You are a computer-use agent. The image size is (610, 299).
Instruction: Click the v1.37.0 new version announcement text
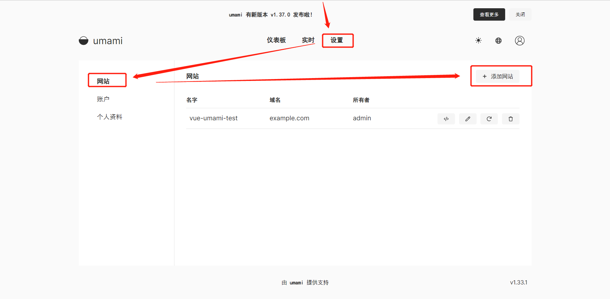[x=271, y=15]
